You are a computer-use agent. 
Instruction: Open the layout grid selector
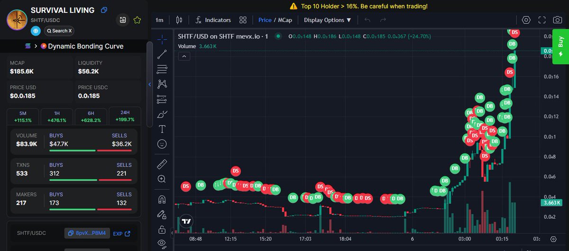243,20
